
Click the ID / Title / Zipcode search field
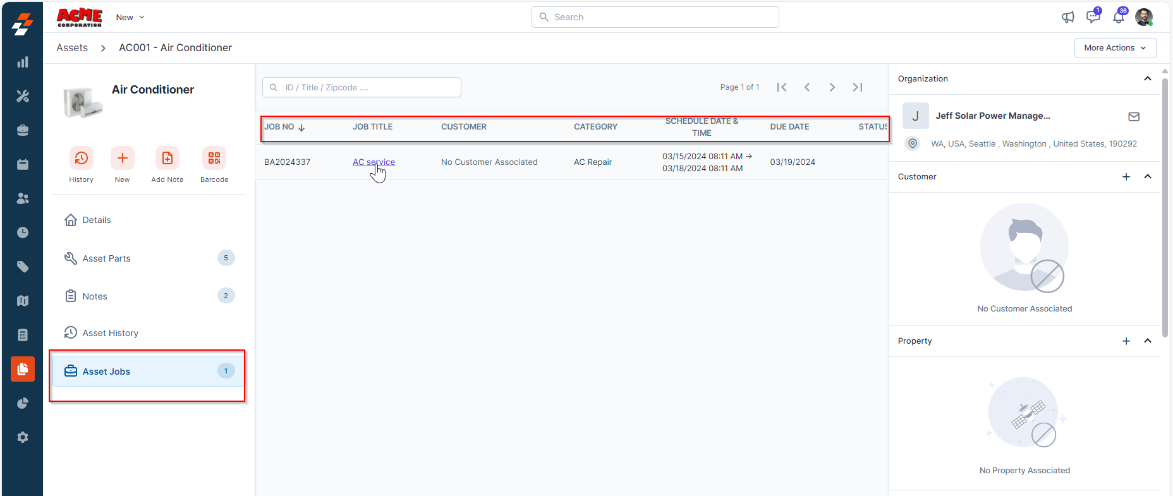[362, 87]
